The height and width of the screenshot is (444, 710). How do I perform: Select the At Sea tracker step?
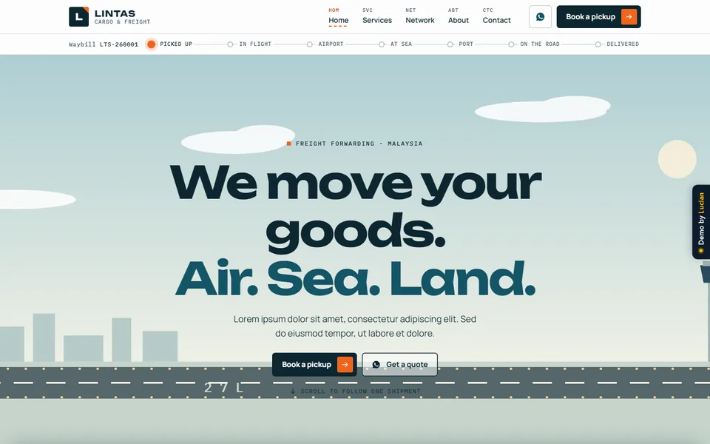click(396, 44)
